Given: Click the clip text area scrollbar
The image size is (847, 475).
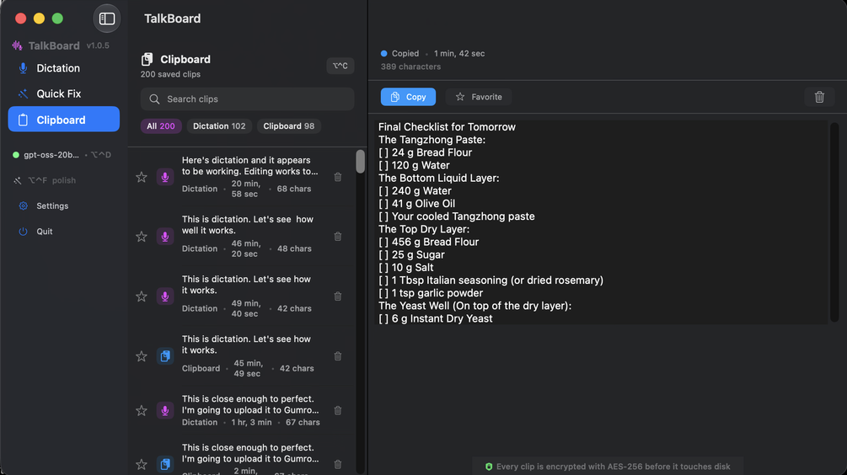Looking at the screenshot, I should tap(834, 222).
